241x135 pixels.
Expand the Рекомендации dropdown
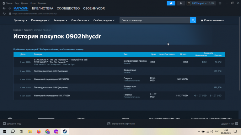[40, 20]
